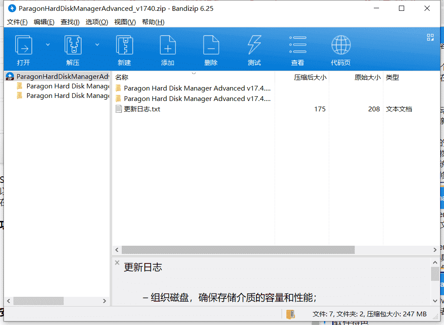Click the tree pane scrollbar right arrow
The image size is (444, 325).
click(104, 301)
